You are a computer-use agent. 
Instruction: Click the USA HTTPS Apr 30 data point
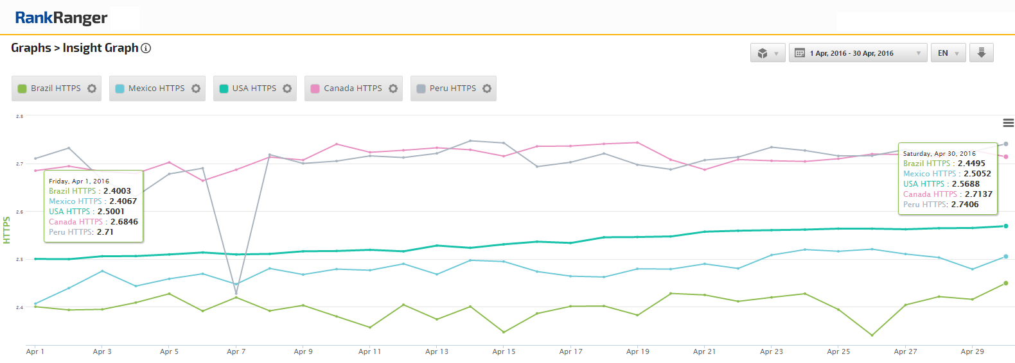(x=1005, y=226)
